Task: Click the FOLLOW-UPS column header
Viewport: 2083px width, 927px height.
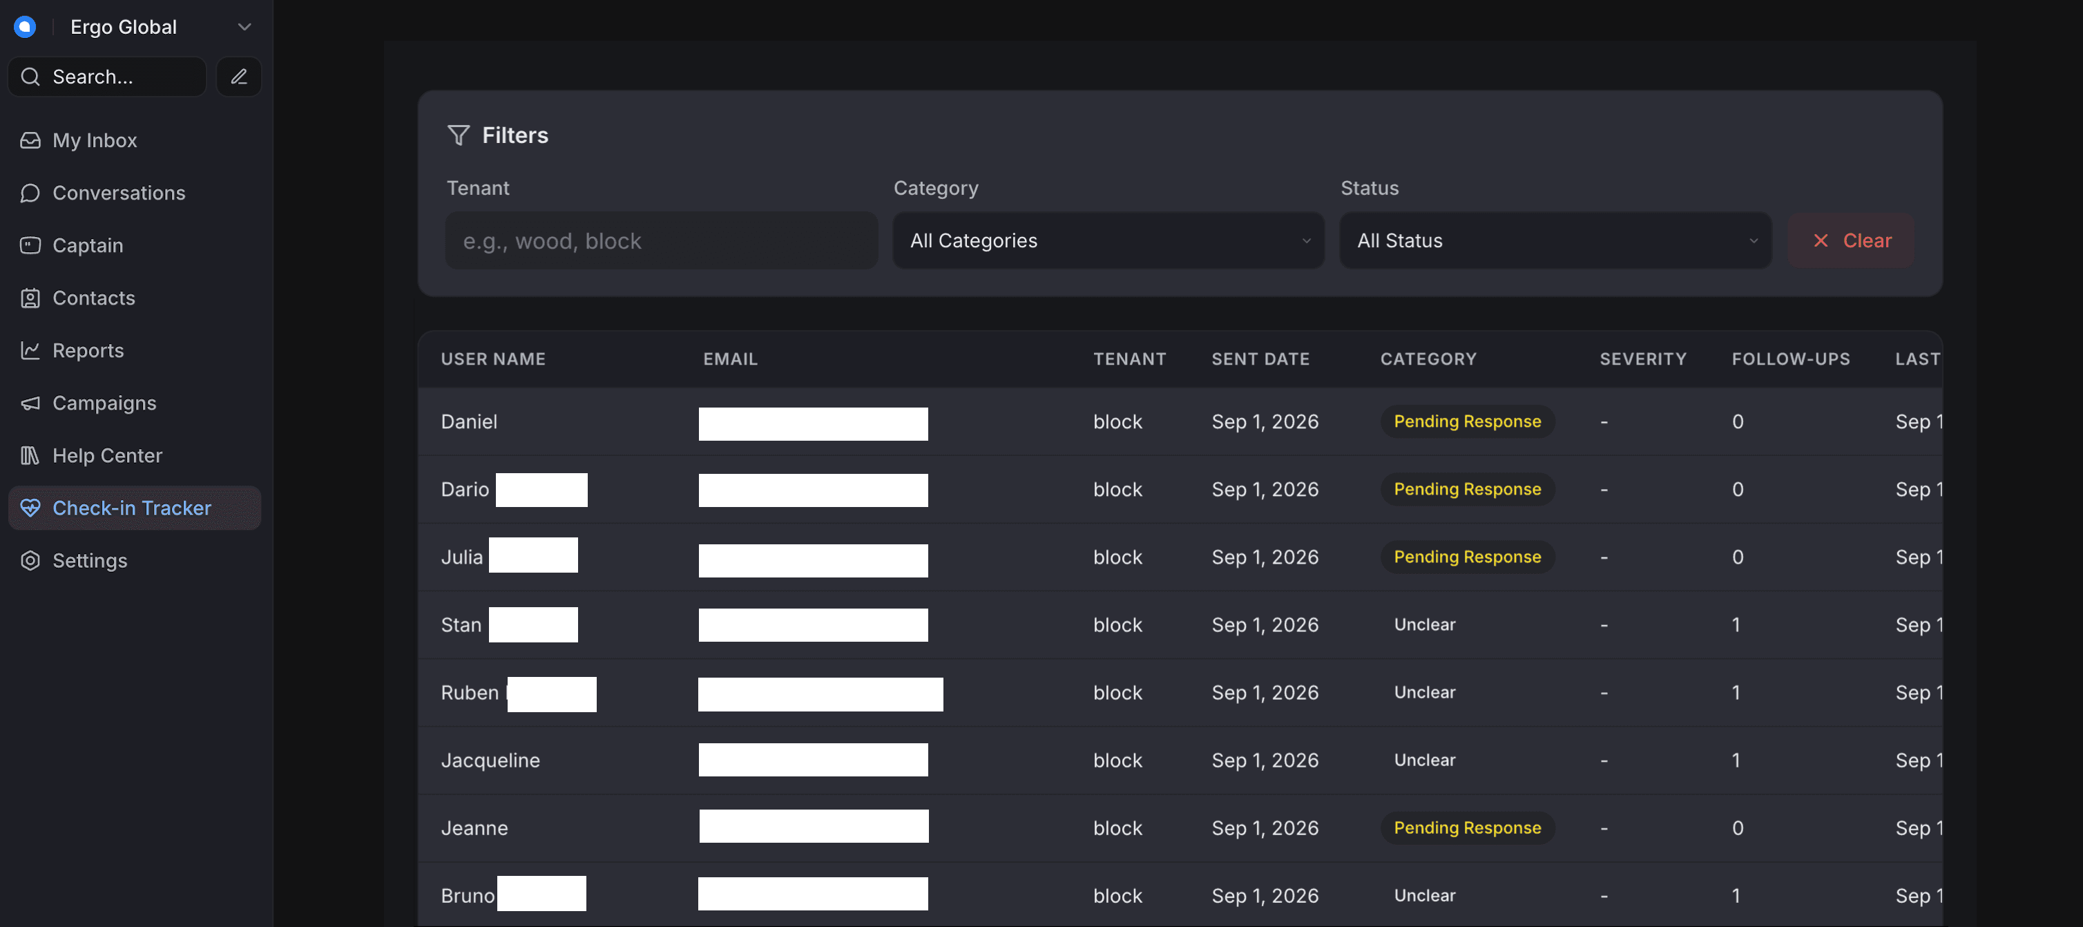Action: click(x=1790, y=359)
